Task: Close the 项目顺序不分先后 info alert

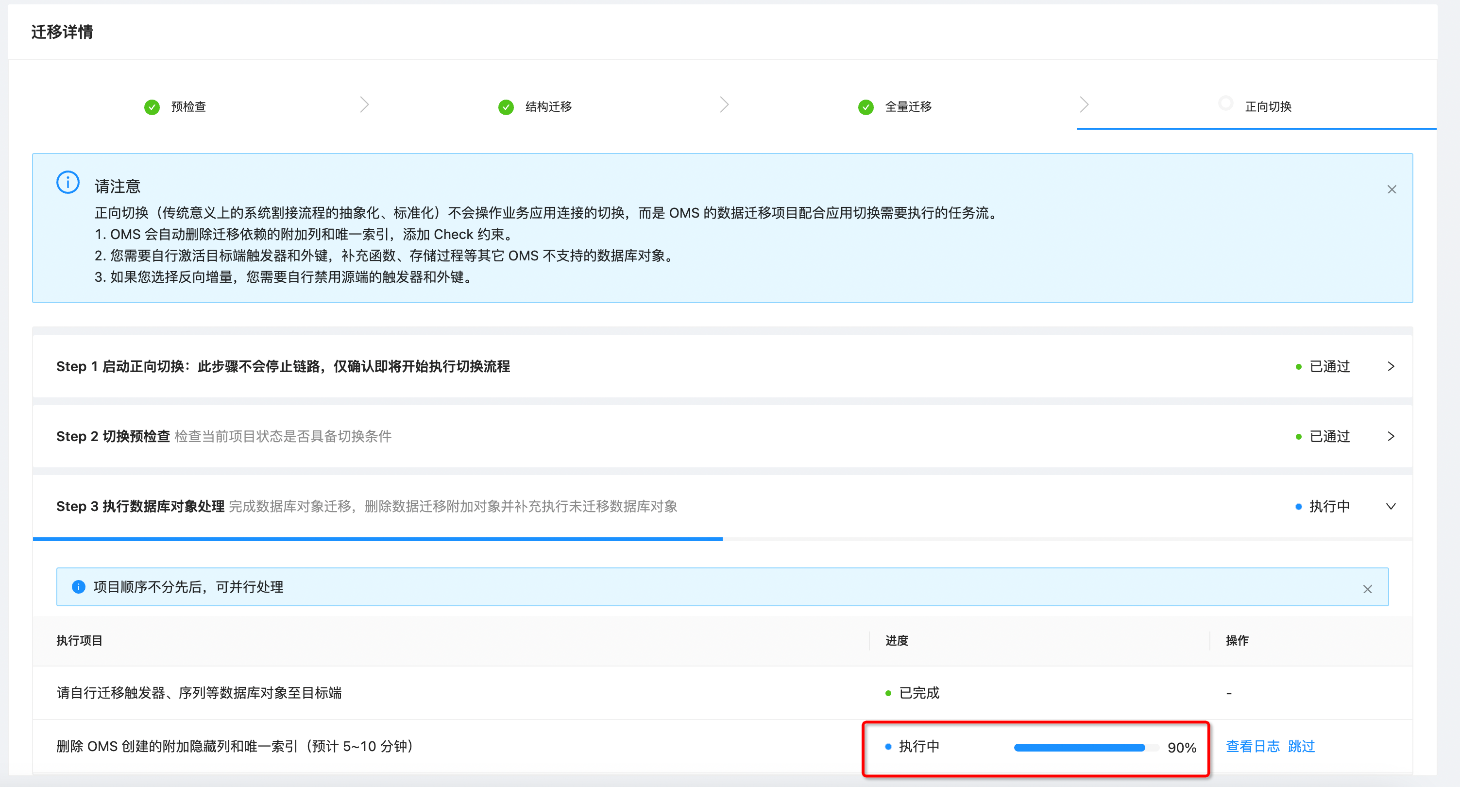Action: tap(1368, 589)
